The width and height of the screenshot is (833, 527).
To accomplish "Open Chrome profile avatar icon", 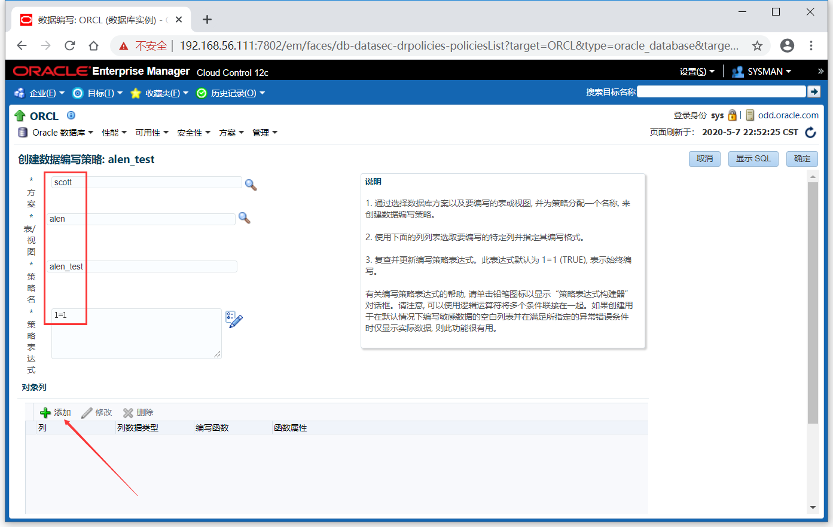I will point(788,45).
